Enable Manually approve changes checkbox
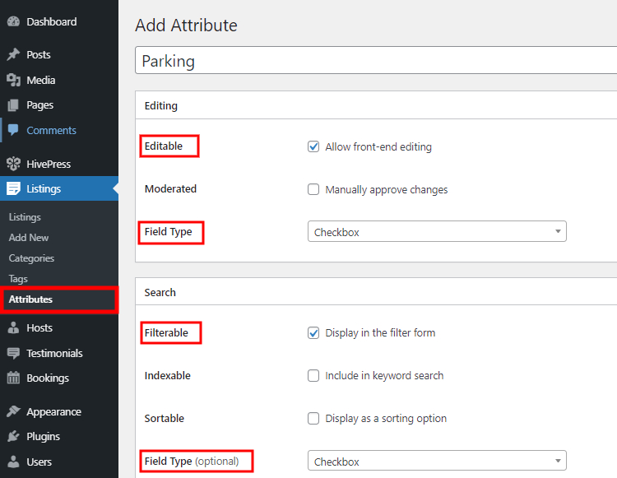This screenshot has height=478, width=617. point(313,189)
